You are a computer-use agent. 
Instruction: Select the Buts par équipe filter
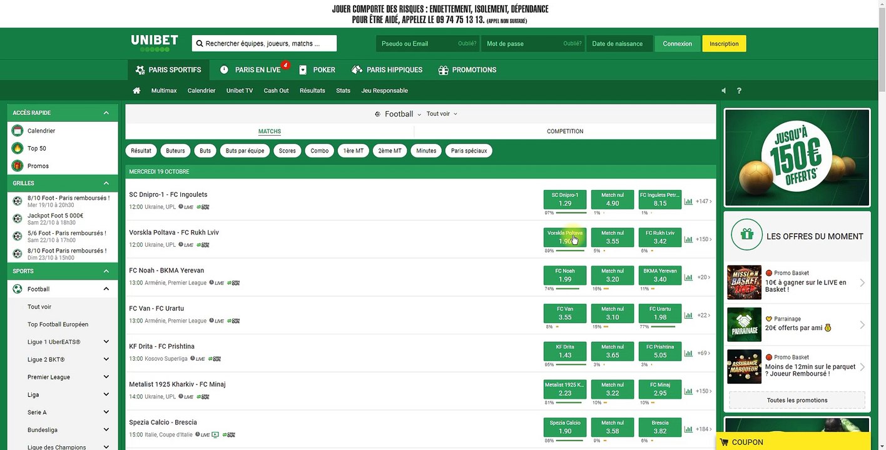click(245, 151)
